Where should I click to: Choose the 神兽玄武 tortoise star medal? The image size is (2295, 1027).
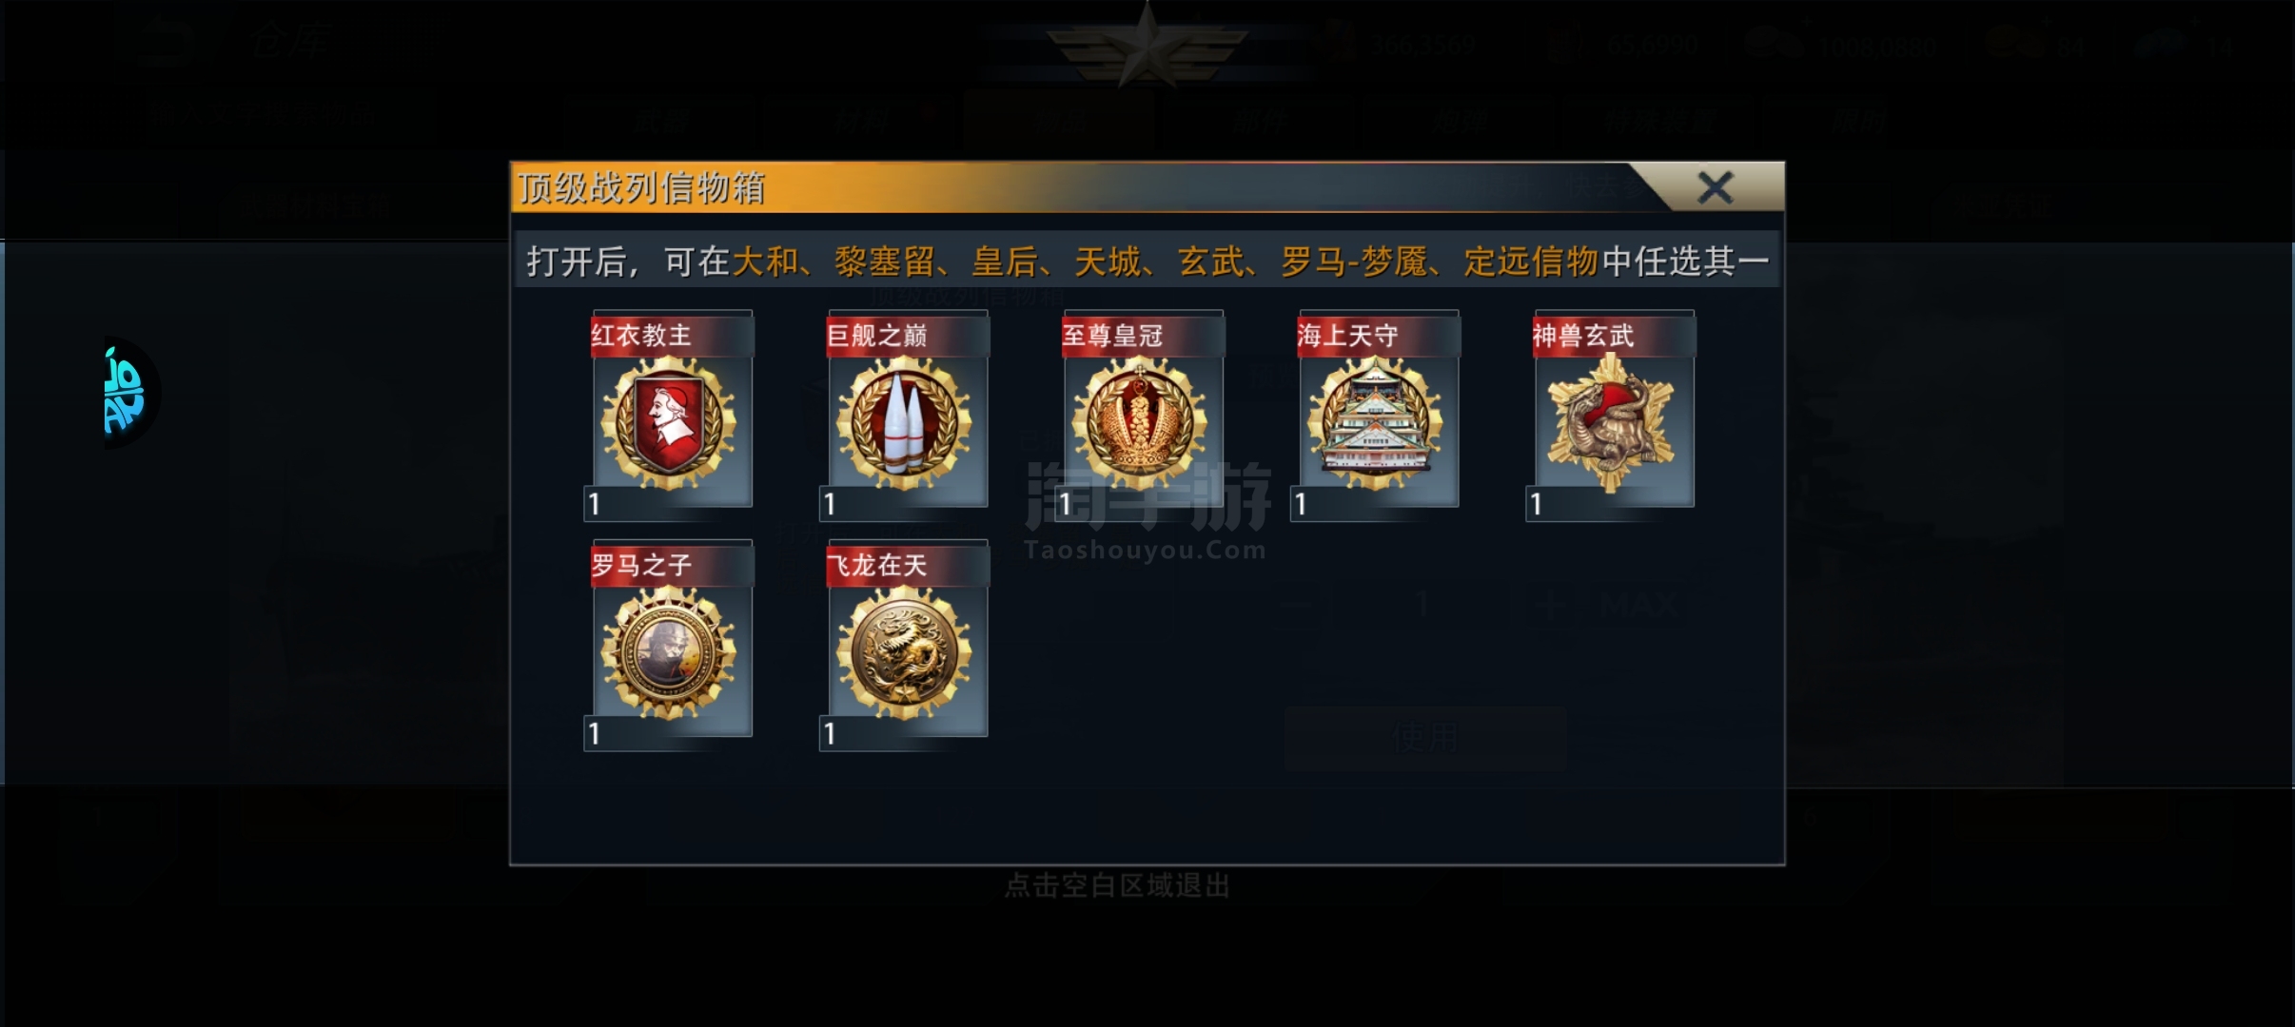[x=1611, y=423]
